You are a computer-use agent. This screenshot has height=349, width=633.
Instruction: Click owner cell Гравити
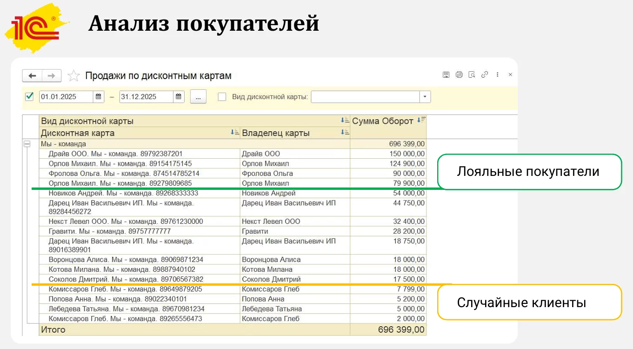pos(295,231)
